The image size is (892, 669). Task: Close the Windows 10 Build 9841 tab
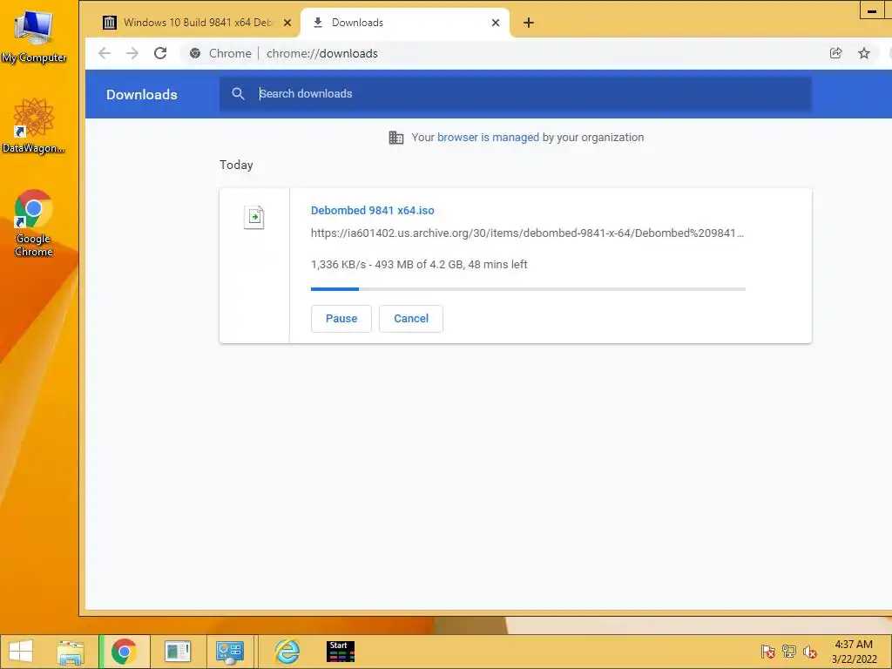point(287,23)
